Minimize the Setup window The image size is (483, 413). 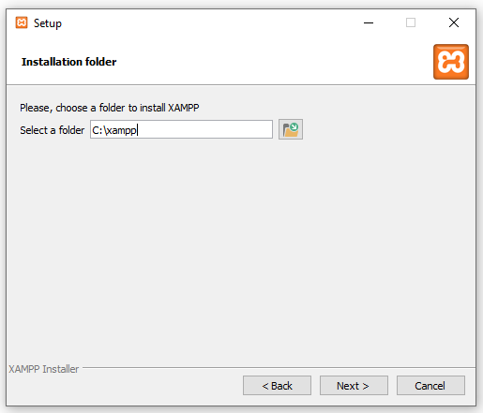point(369,22)
